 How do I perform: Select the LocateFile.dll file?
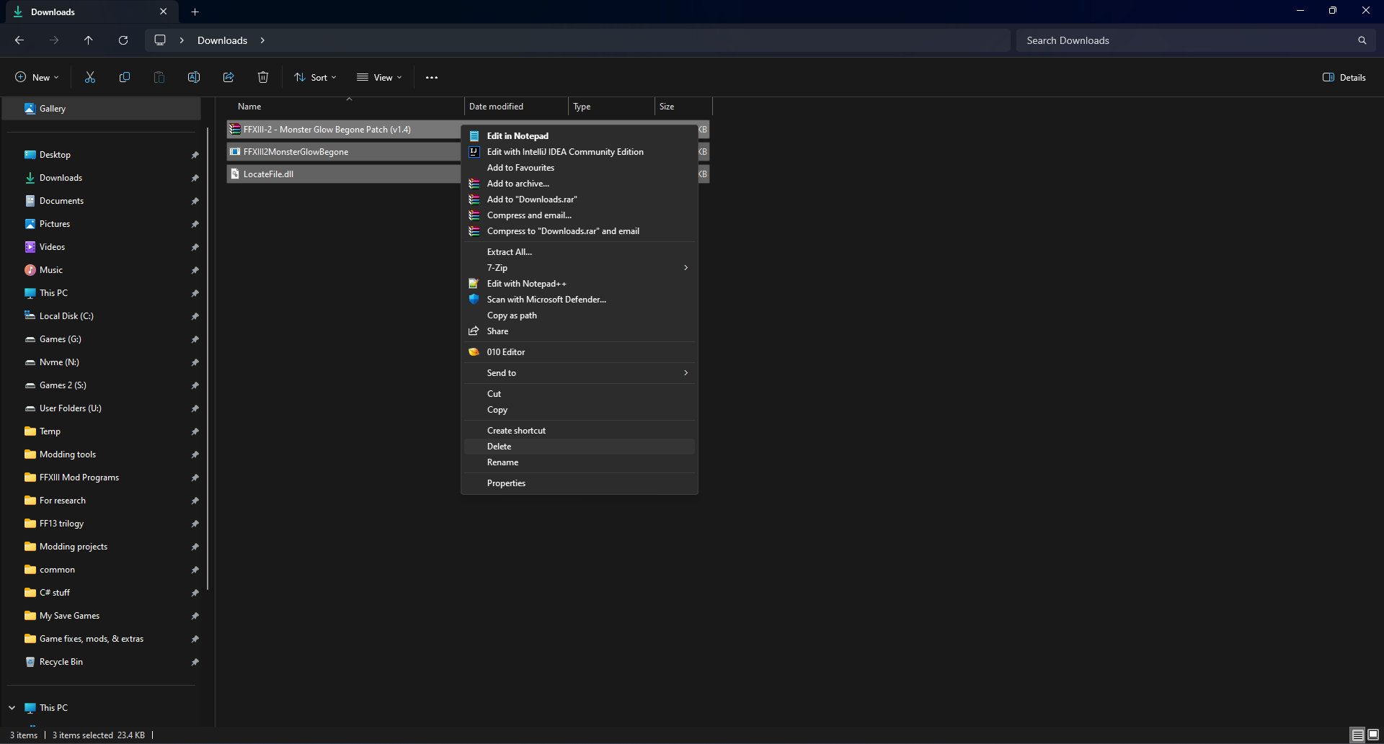pos(345,174)
